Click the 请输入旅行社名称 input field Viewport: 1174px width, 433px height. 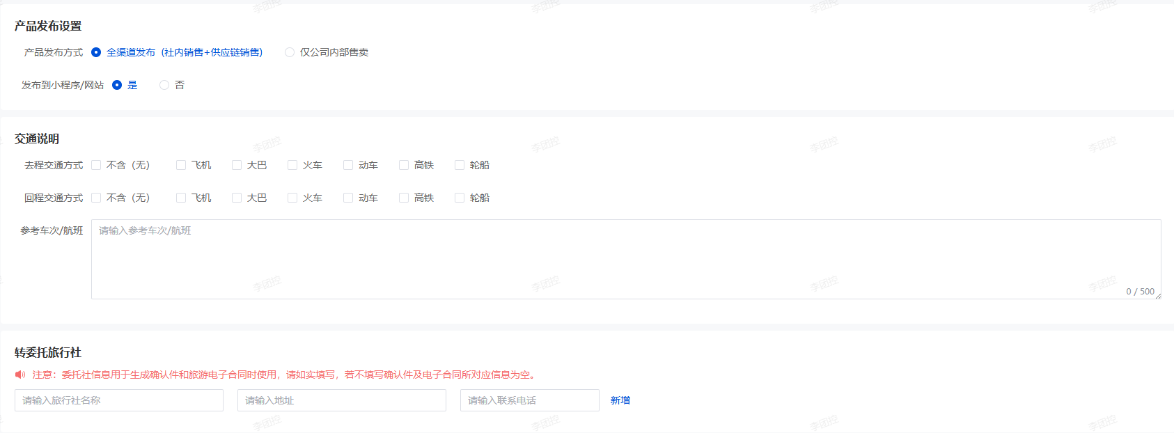tap(118, 400)
